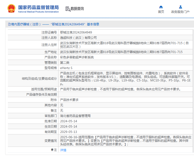The width and height of the screenshot is (194, 156).
Task: Select product name 彩色多普勒超声诊断系统
Action: 77,57
